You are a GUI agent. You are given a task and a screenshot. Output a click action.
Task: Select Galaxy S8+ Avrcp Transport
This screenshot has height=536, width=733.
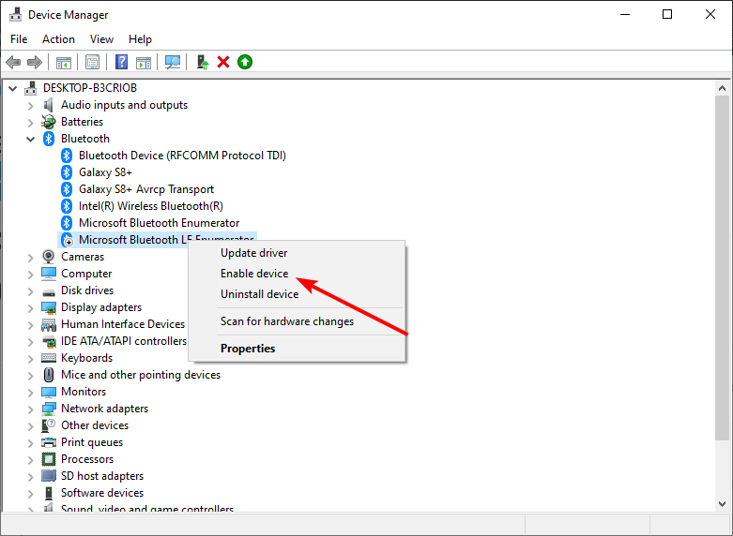[146, 189]
